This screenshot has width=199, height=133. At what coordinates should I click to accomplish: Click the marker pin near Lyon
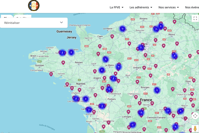185,118
